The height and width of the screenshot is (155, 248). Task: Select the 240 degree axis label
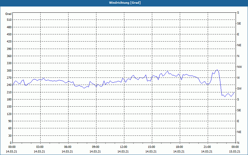pyautogui.click(x=9, y=85)
